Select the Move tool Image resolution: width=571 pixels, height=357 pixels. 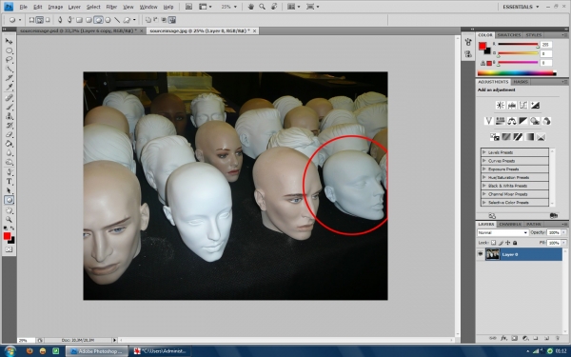tap(10, 41)
